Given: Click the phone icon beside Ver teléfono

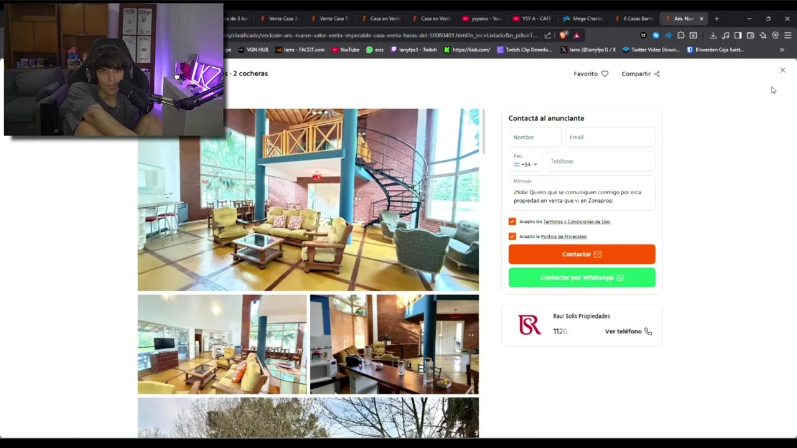Looking at the screenshot, I should pyautogui.click(x=648, y=332).
